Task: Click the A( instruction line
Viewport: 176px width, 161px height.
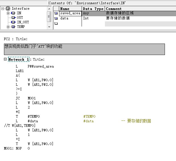Action: pos(18,76)
